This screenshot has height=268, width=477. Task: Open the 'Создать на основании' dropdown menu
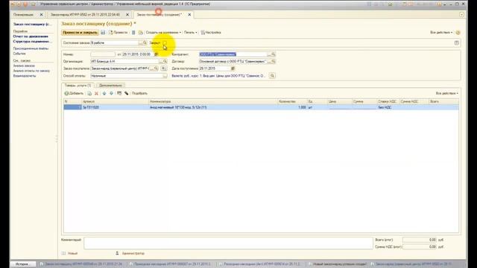(163, 33)
